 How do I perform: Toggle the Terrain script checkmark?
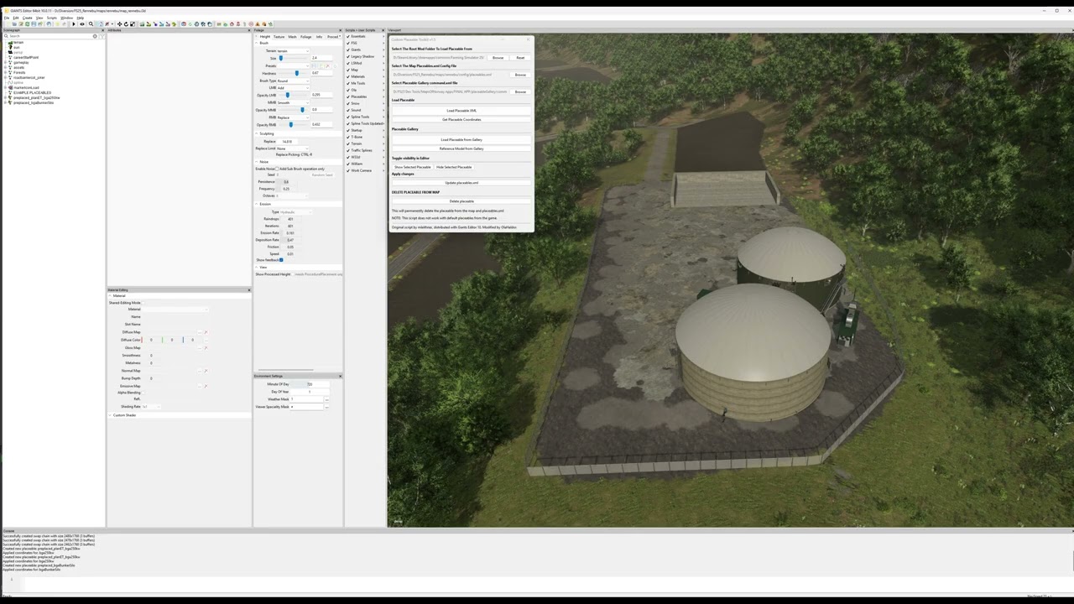click(348, 143)
